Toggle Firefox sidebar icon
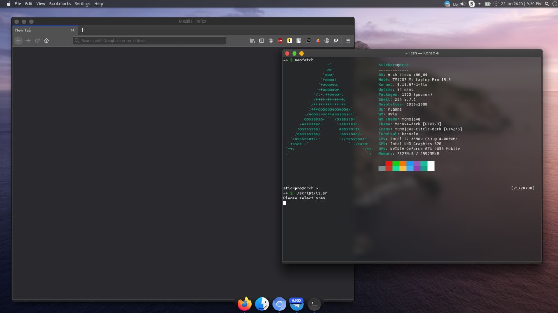Image resolution: width=558 pixels, height=313 pixels. 262,40
